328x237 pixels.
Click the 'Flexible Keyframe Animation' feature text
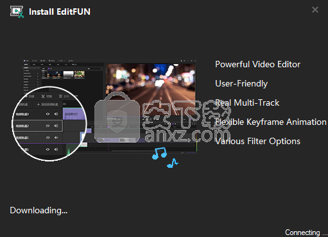coord(271,122)
